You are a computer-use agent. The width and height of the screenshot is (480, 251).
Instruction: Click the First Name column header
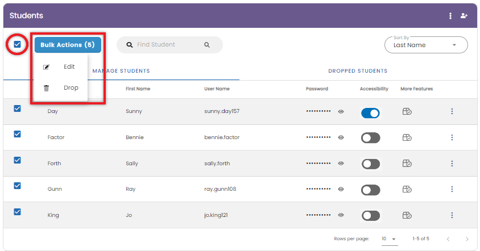[138, 89]
